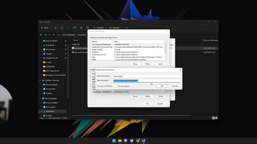Image resolution: width=257 pixels, height=144 pixels.
Task: Click OK at the bottom of the Variáveis de Ambiente window
Action: pyautogui.click(x=147, y=104)
